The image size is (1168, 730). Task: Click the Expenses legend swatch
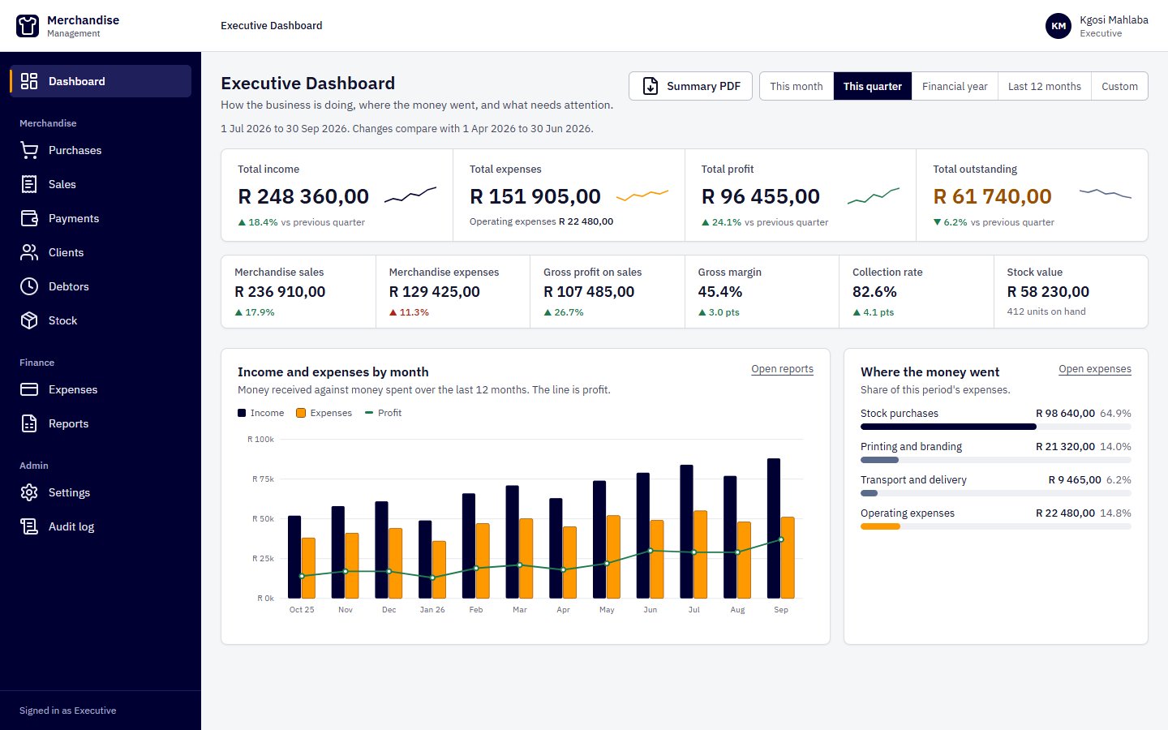tap(301, 413)
